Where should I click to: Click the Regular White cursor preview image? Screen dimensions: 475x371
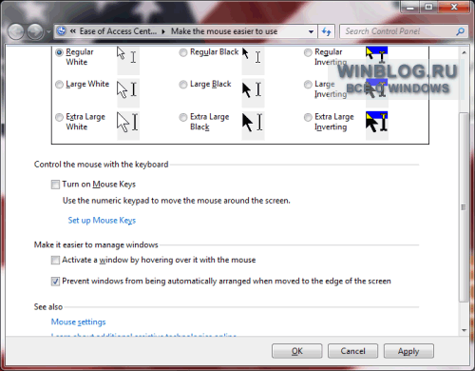pyautogui.click(x=128, y=60)
